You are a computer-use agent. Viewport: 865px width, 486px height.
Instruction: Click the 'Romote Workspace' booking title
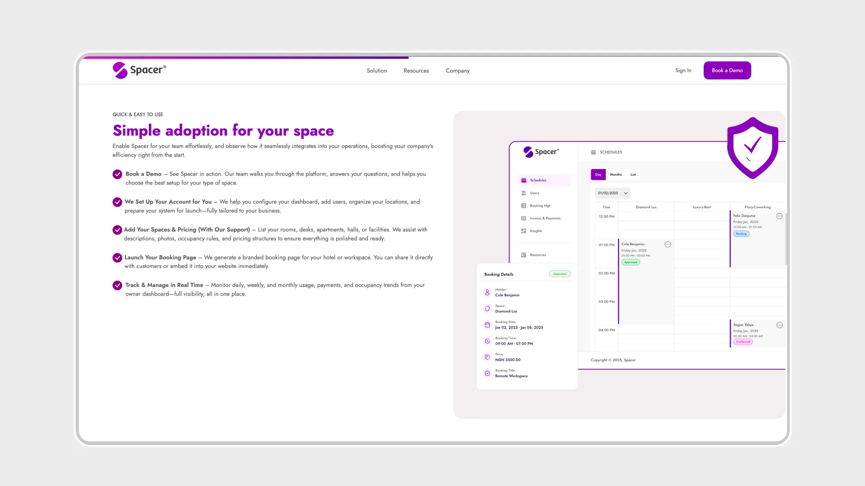(511, 376)
